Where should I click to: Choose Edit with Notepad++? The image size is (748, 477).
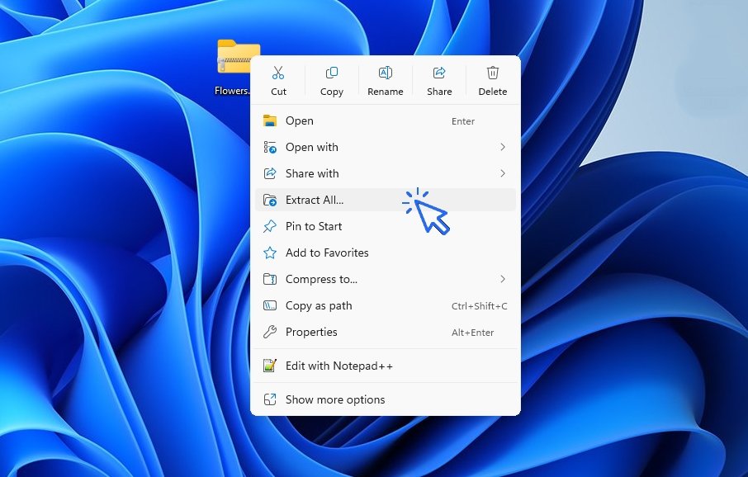click(338, 366)
